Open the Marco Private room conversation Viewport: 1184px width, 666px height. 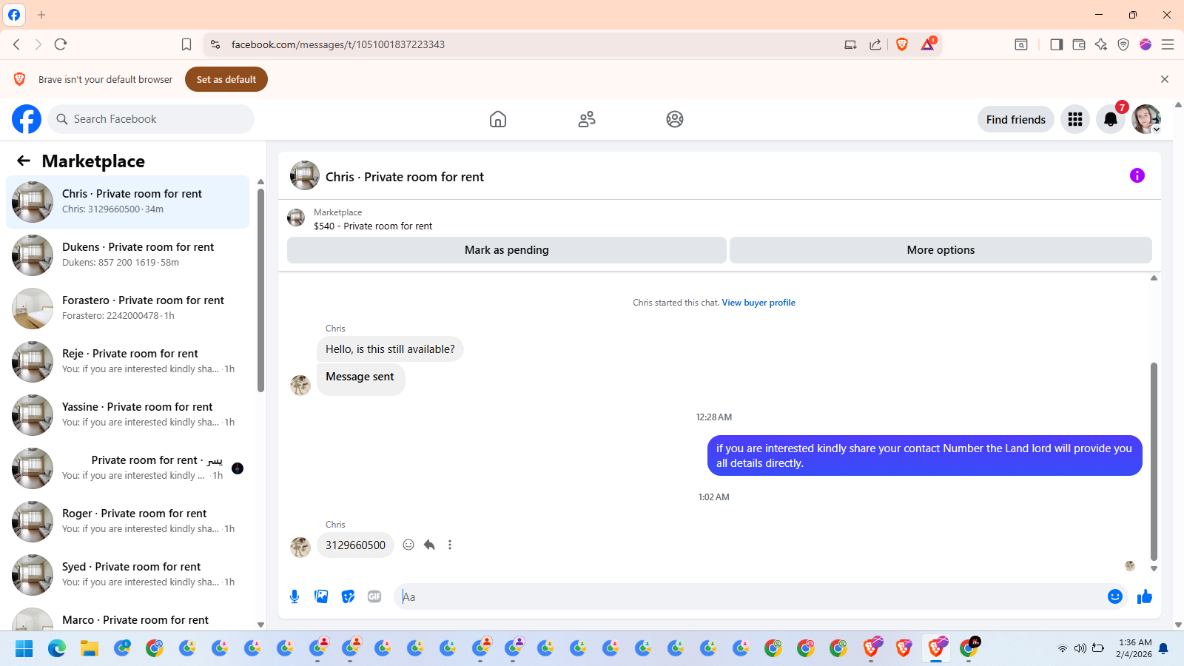tap(127, 619)
